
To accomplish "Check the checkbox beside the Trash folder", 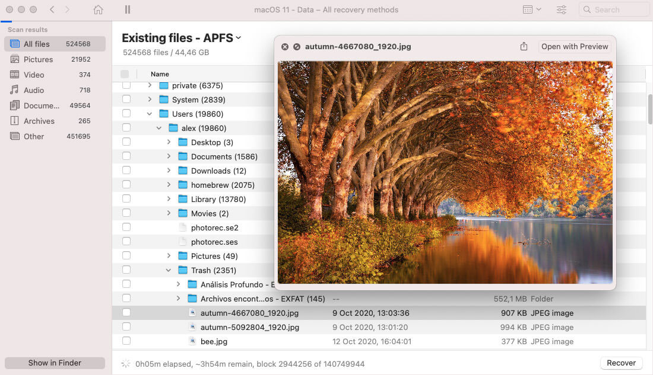I will (x=126, y=270).
